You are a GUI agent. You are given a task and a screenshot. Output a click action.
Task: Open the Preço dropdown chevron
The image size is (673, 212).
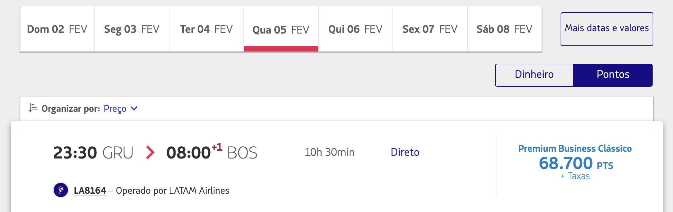(x=134, y=108)
